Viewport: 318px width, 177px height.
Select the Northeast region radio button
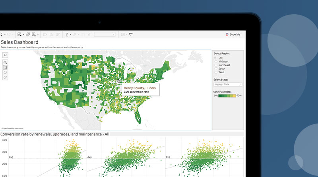coord(216,65)
